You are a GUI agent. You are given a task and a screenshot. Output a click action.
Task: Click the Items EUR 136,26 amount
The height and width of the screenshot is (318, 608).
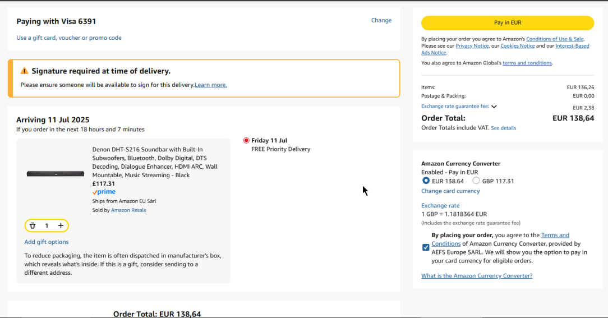[581, 87]
